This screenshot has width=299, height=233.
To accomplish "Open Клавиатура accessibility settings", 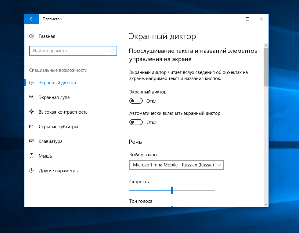I will (51, 141).
